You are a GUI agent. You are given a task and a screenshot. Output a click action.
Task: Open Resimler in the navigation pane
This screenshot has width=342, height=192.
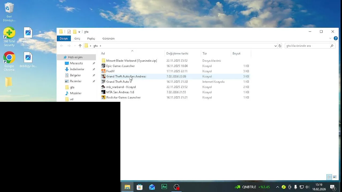(x=76, y=81)
